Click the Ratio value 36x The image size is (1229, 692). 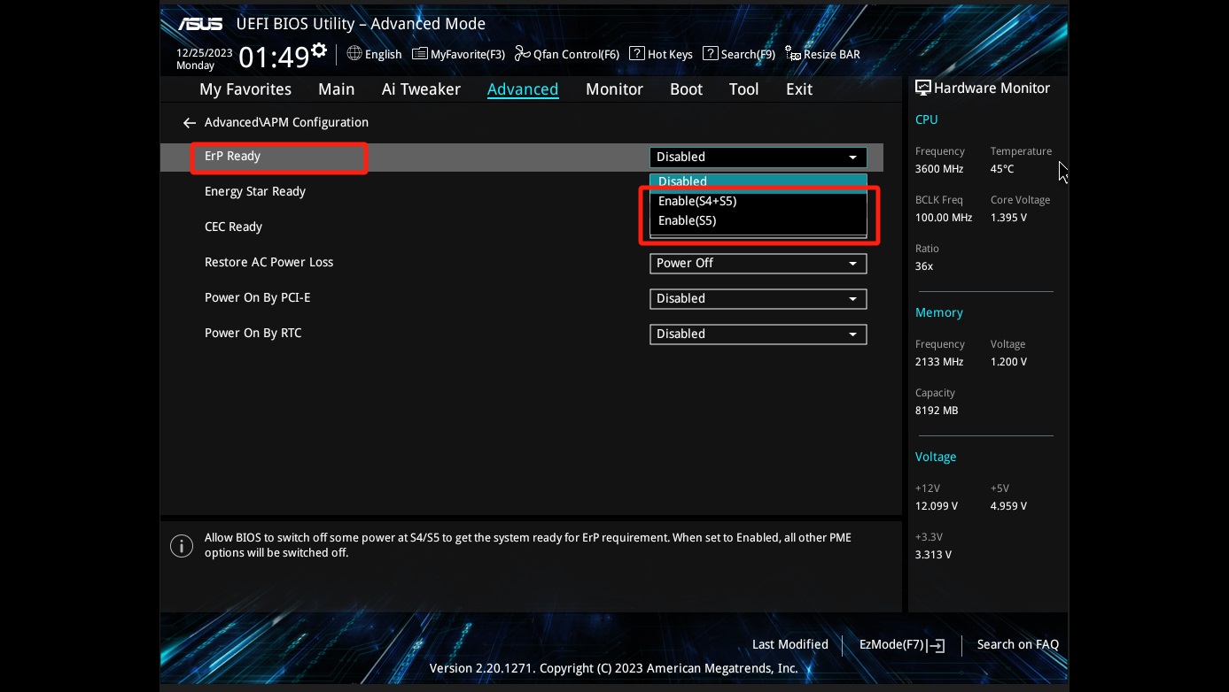924,265
